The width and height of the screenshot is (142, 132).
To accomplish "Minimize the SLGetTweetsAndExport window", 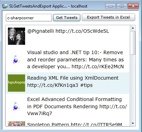I will coord(110,6).
